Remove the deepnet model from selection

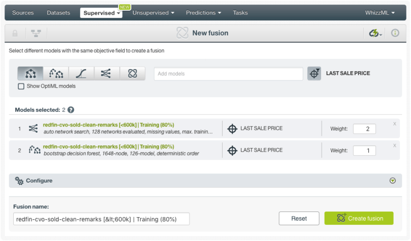pos(395,124)
